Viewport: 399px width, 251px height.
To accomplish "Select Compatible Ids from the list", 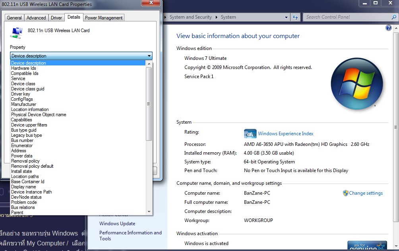I will [x=78, y=73].
